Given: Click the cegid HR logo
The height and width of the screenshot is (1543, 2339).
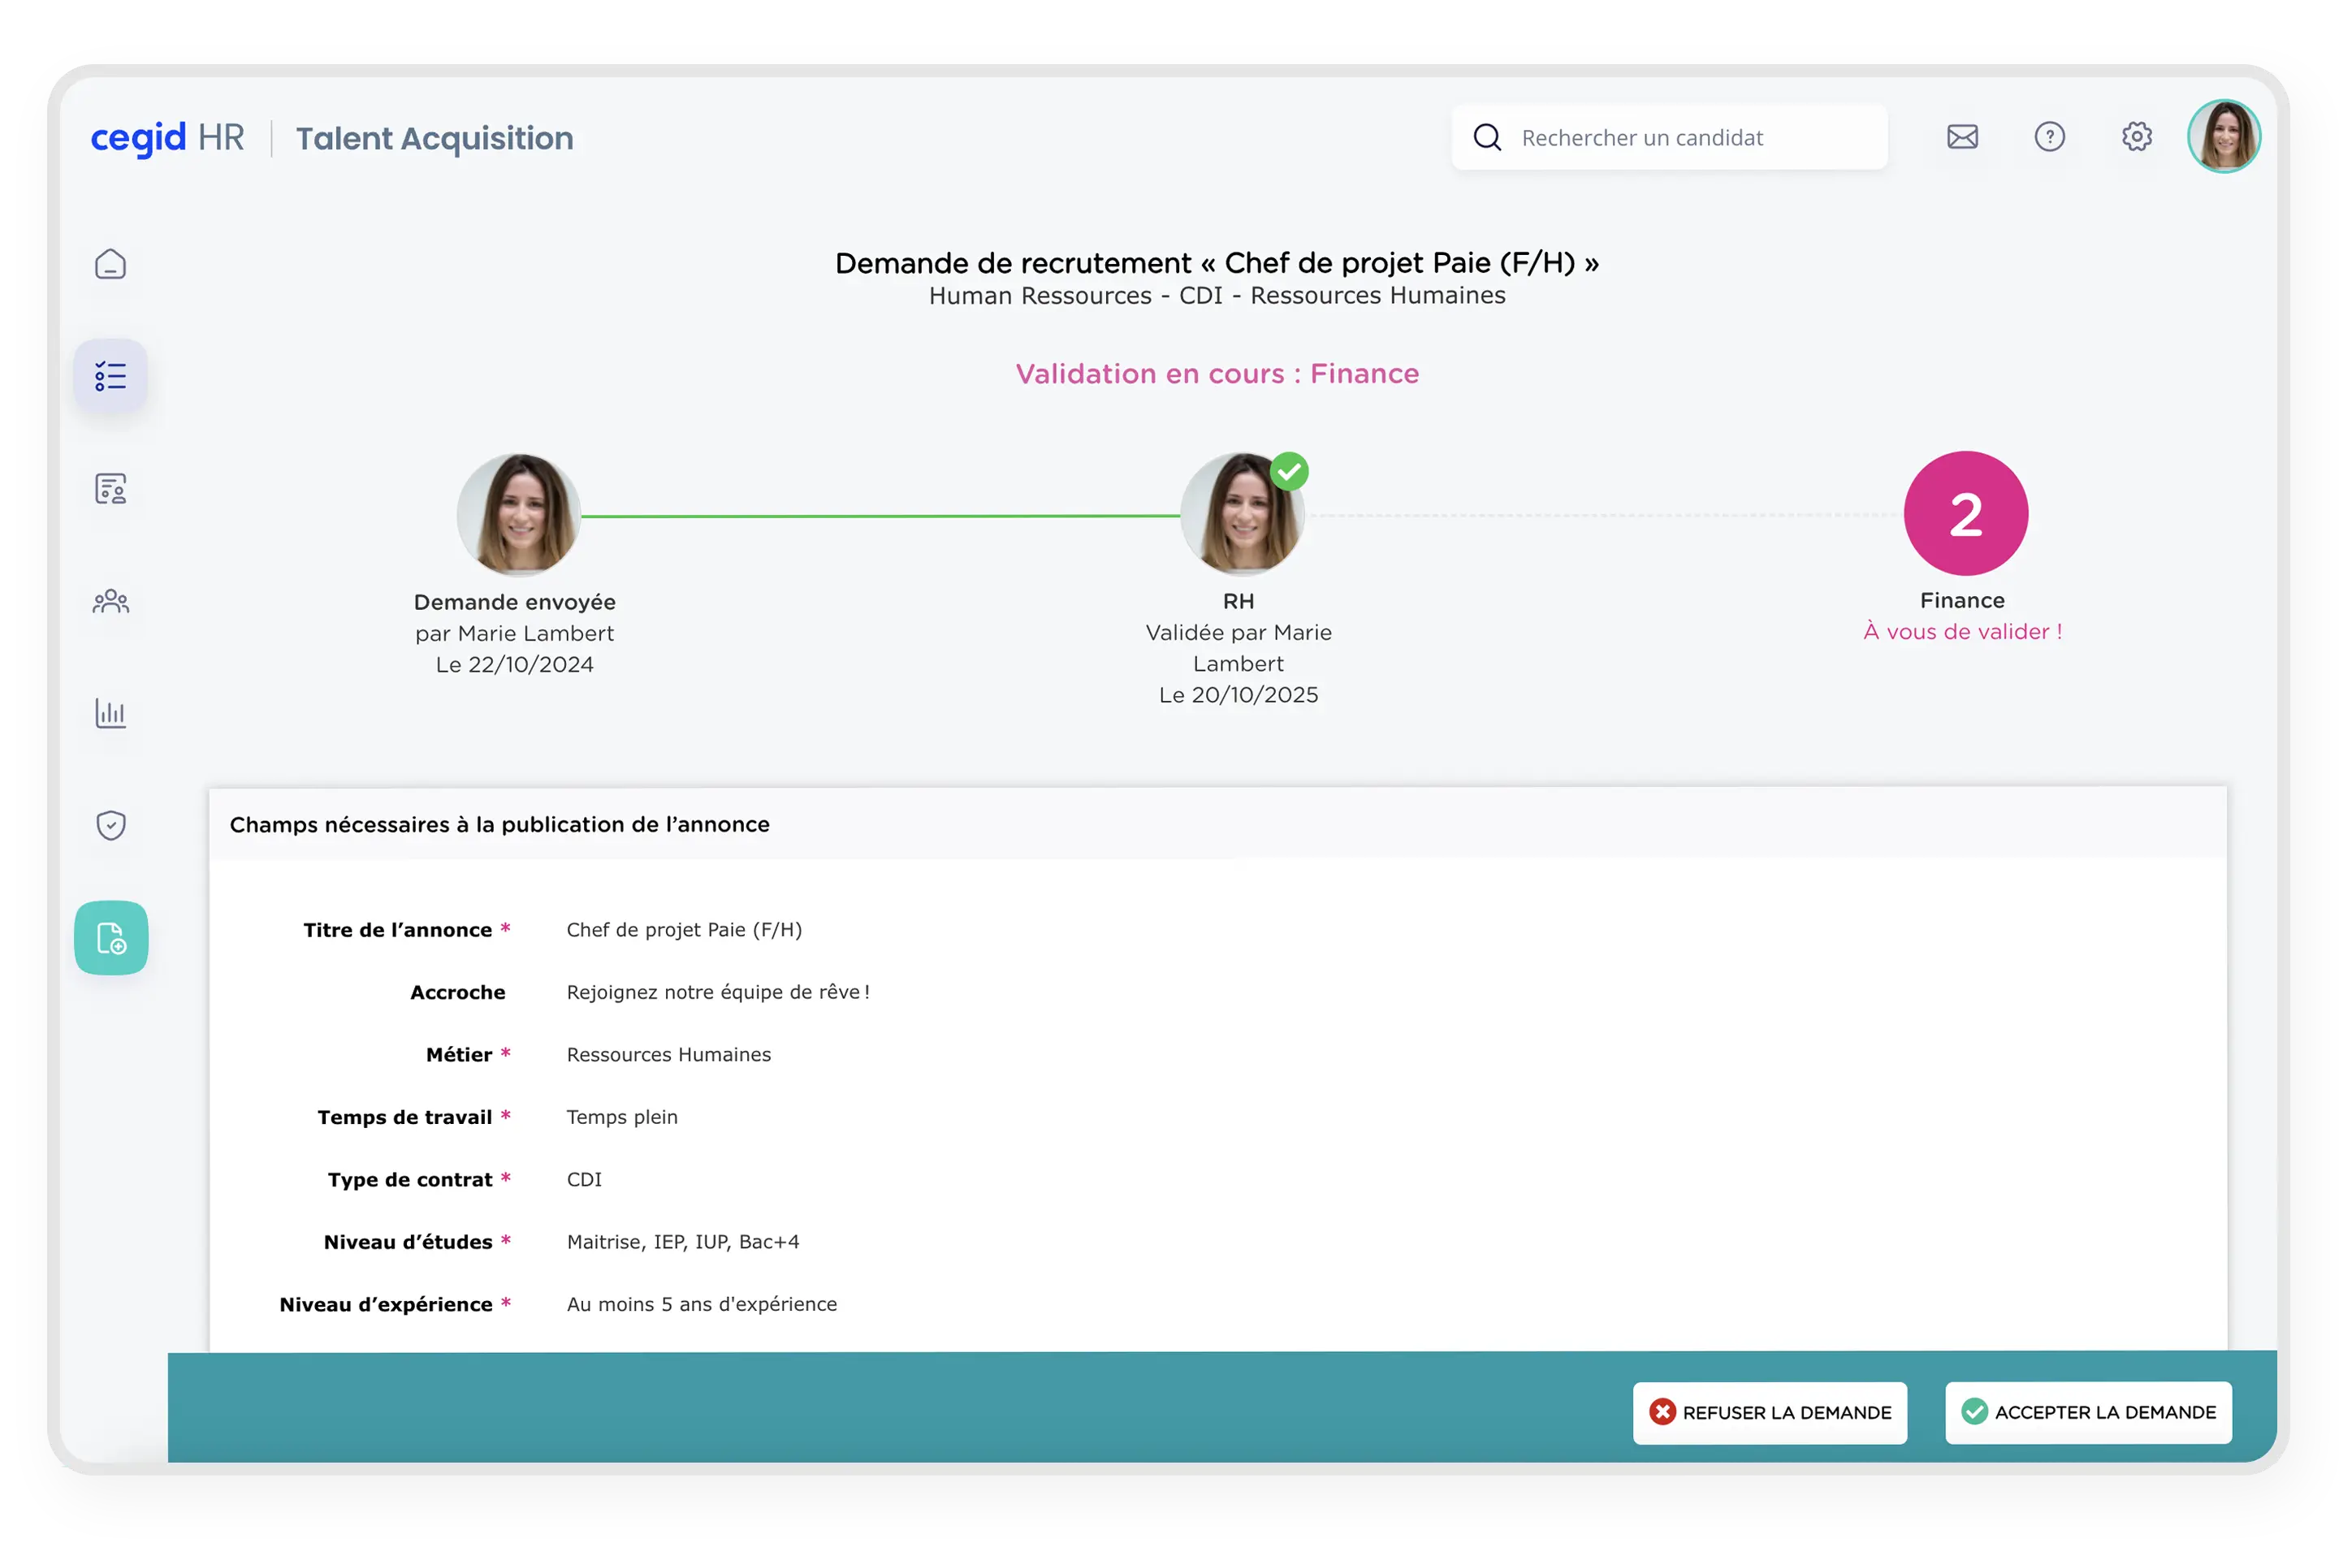Looking at the screenshot, I should [x=167, y=138].
